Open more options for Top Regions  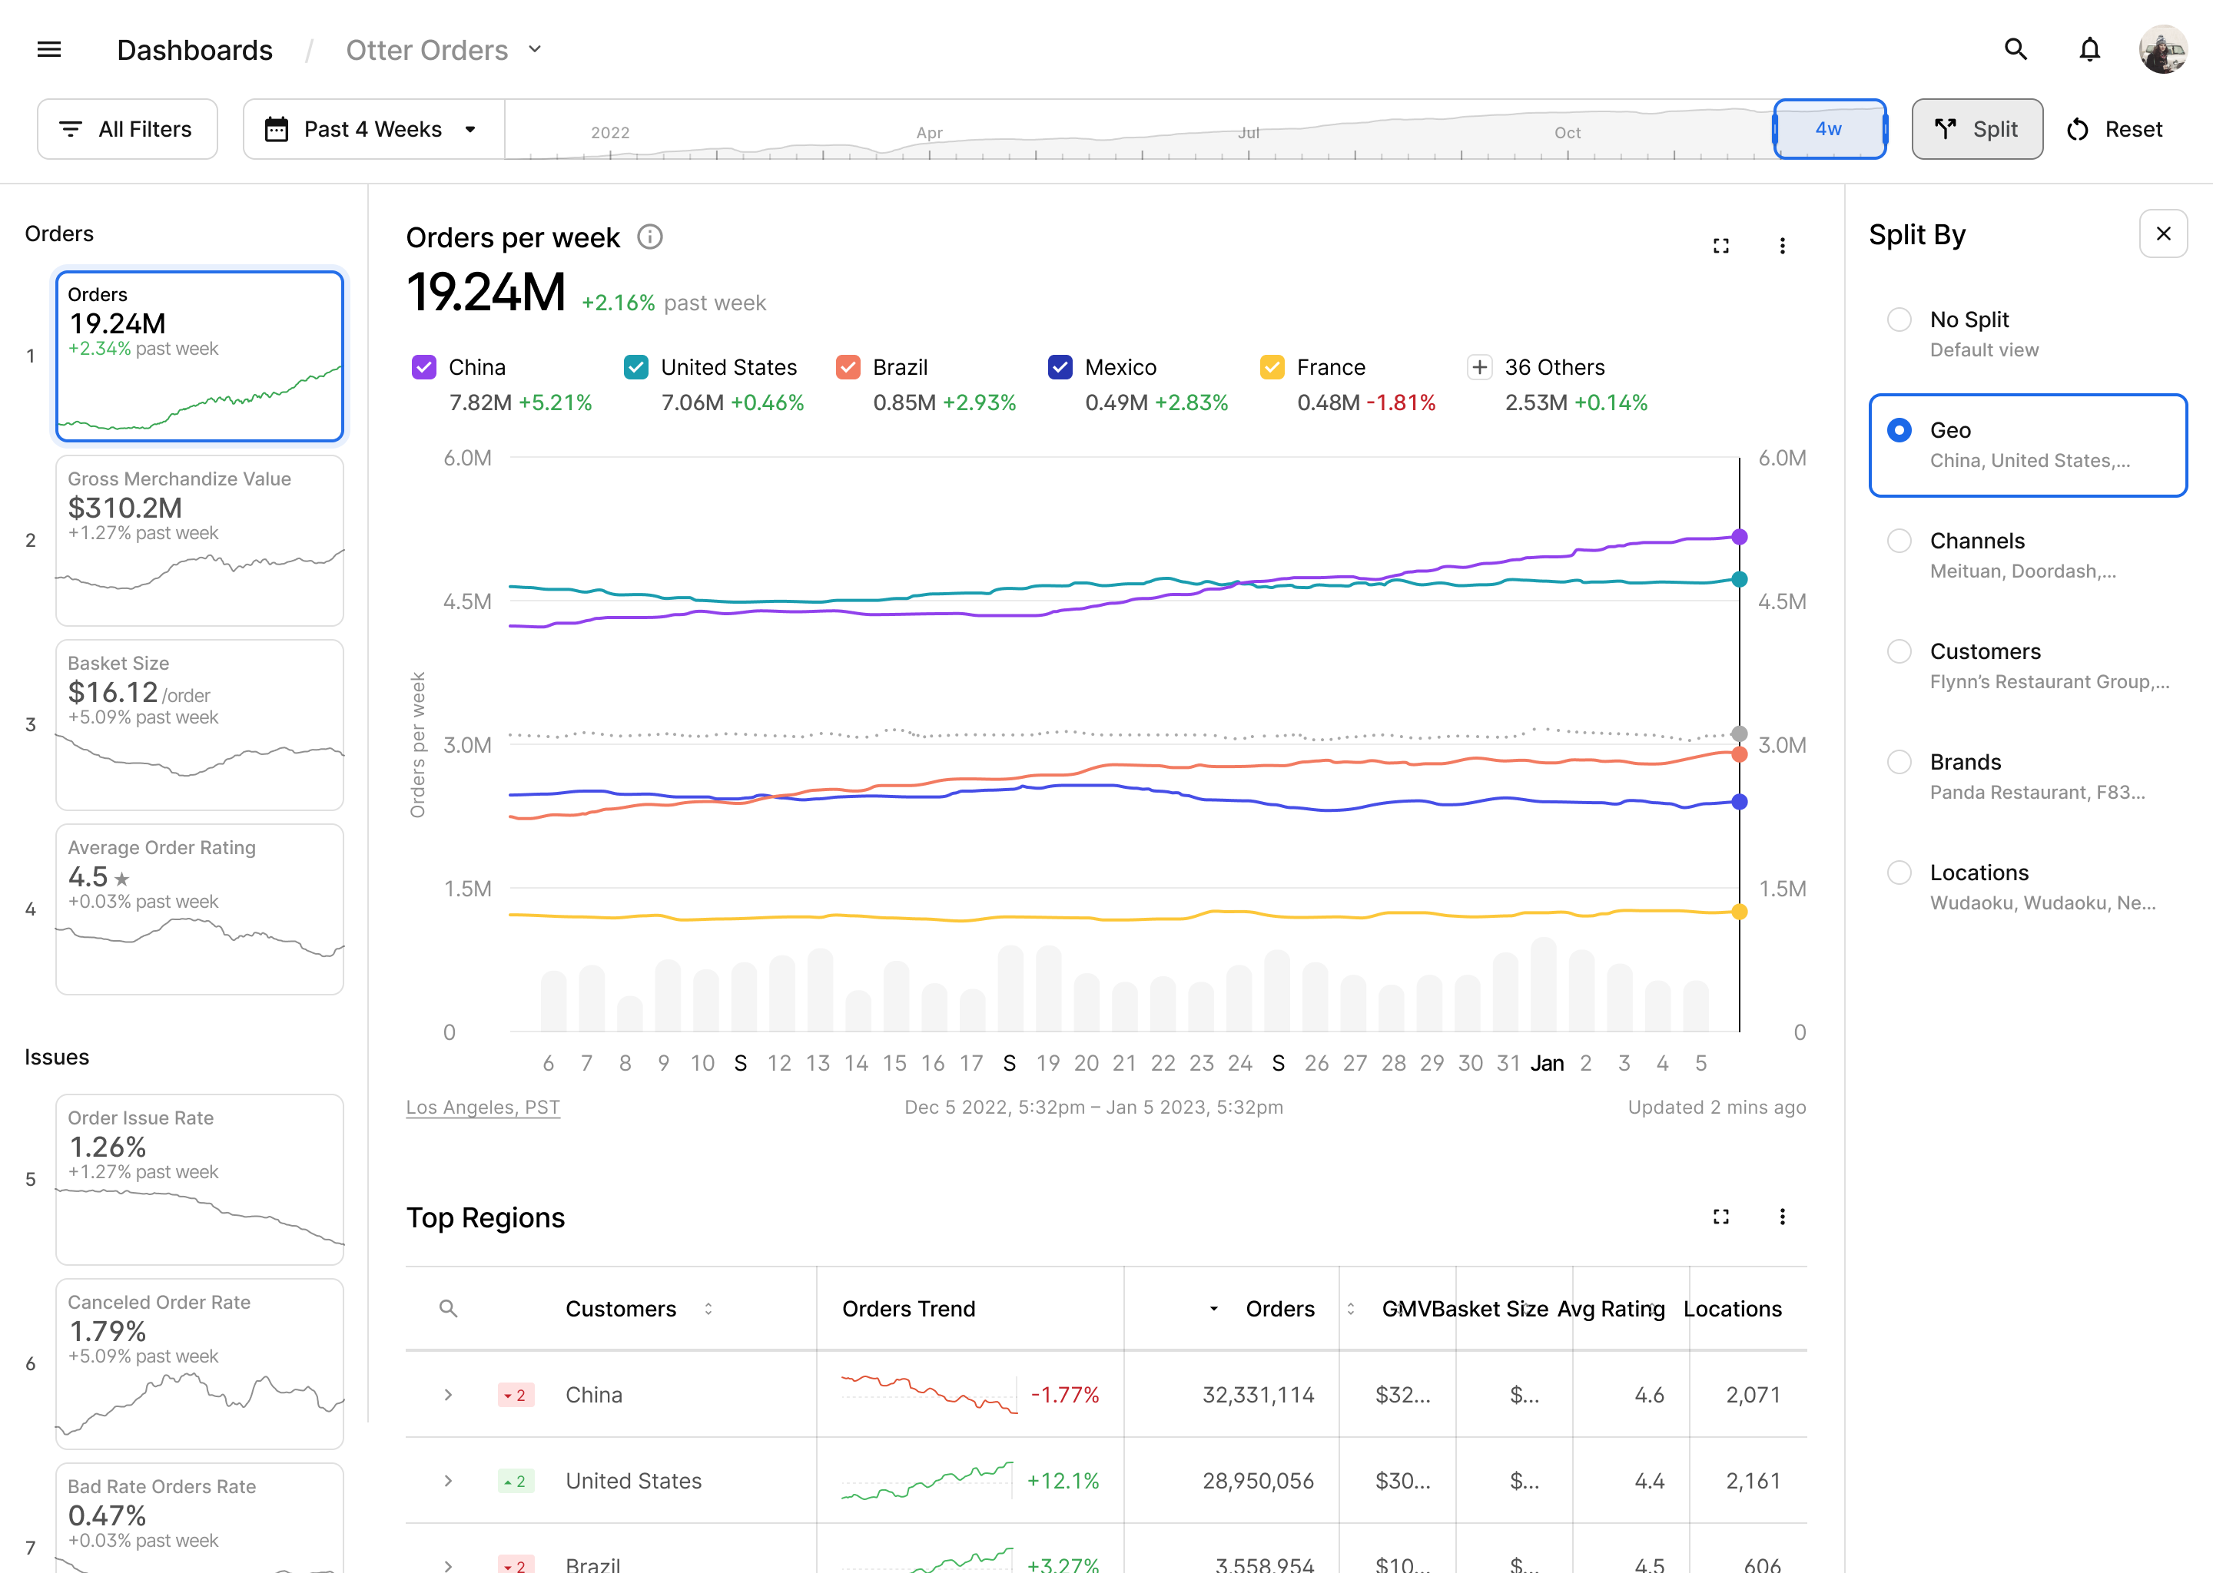pyautogui.click(x=1782, y=1217)
